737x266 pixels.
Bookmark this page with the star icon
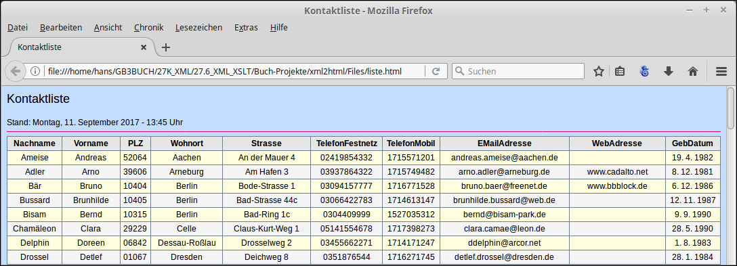point(598,72)
